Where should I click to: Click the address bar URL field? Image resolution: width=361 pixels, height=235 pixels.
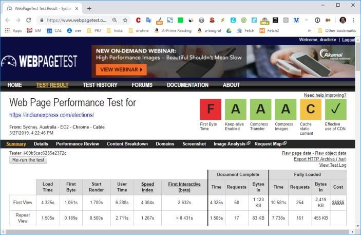77,20
